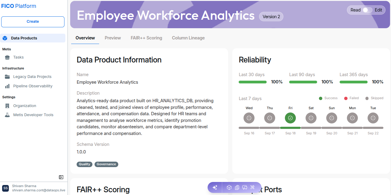This screenshot has height=195, width=391.
Task: Click the Last 90 days reliability bar
Action: point(303,82)
